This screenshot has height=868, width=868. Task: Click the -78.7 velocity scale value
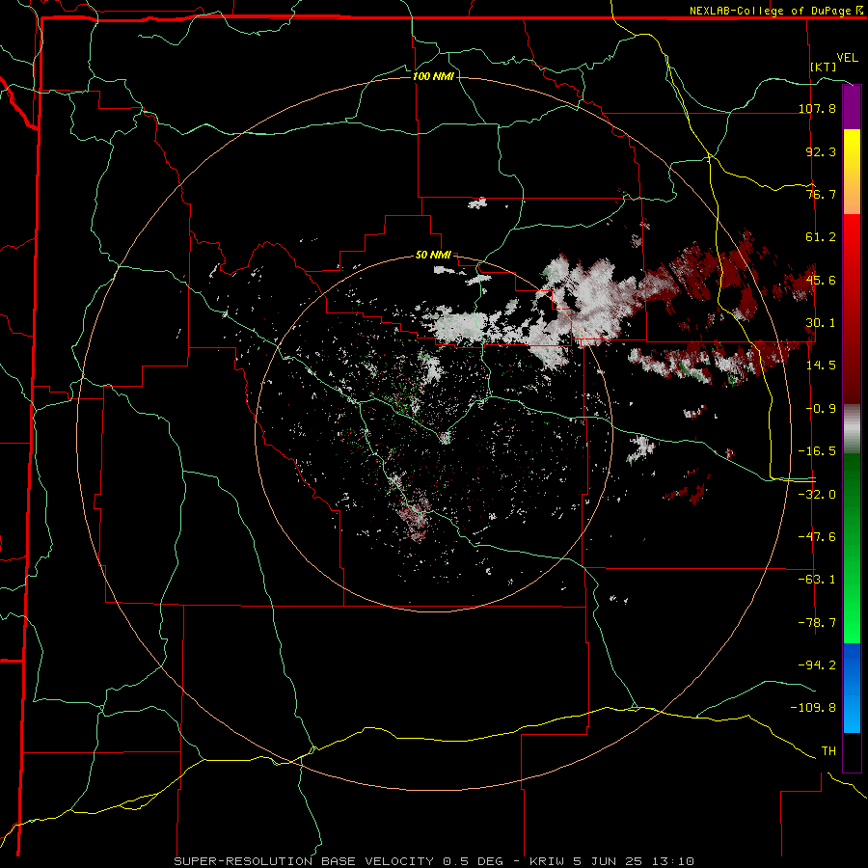(817, 623)
